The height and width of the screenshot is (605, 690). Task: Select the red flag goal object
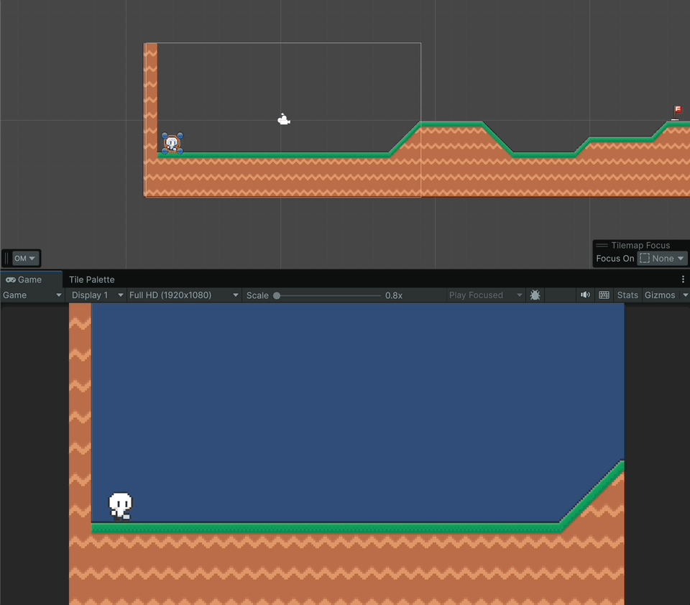tap(677, 113)
